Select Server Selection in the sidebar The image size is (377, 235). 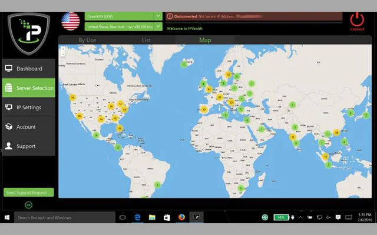[28, 88]
